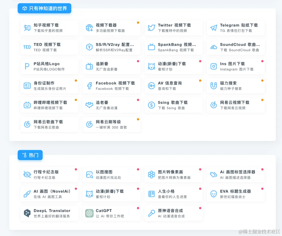This screenshot has height=236, width=282.
Task: Open Facebook 视频下载 tool
Action: point(111,86)
